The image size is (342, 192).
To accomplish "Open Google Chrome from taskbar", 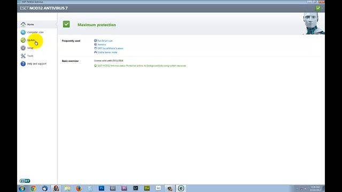I will click(x=33, y=188).
